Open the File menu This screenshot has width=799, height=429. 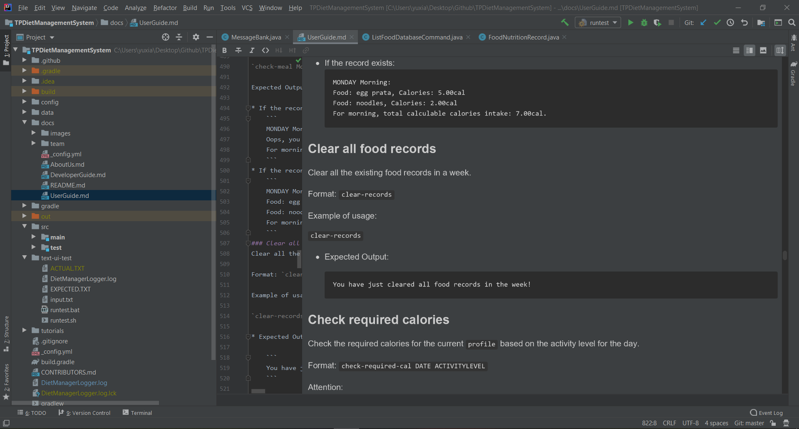[23, 7]
